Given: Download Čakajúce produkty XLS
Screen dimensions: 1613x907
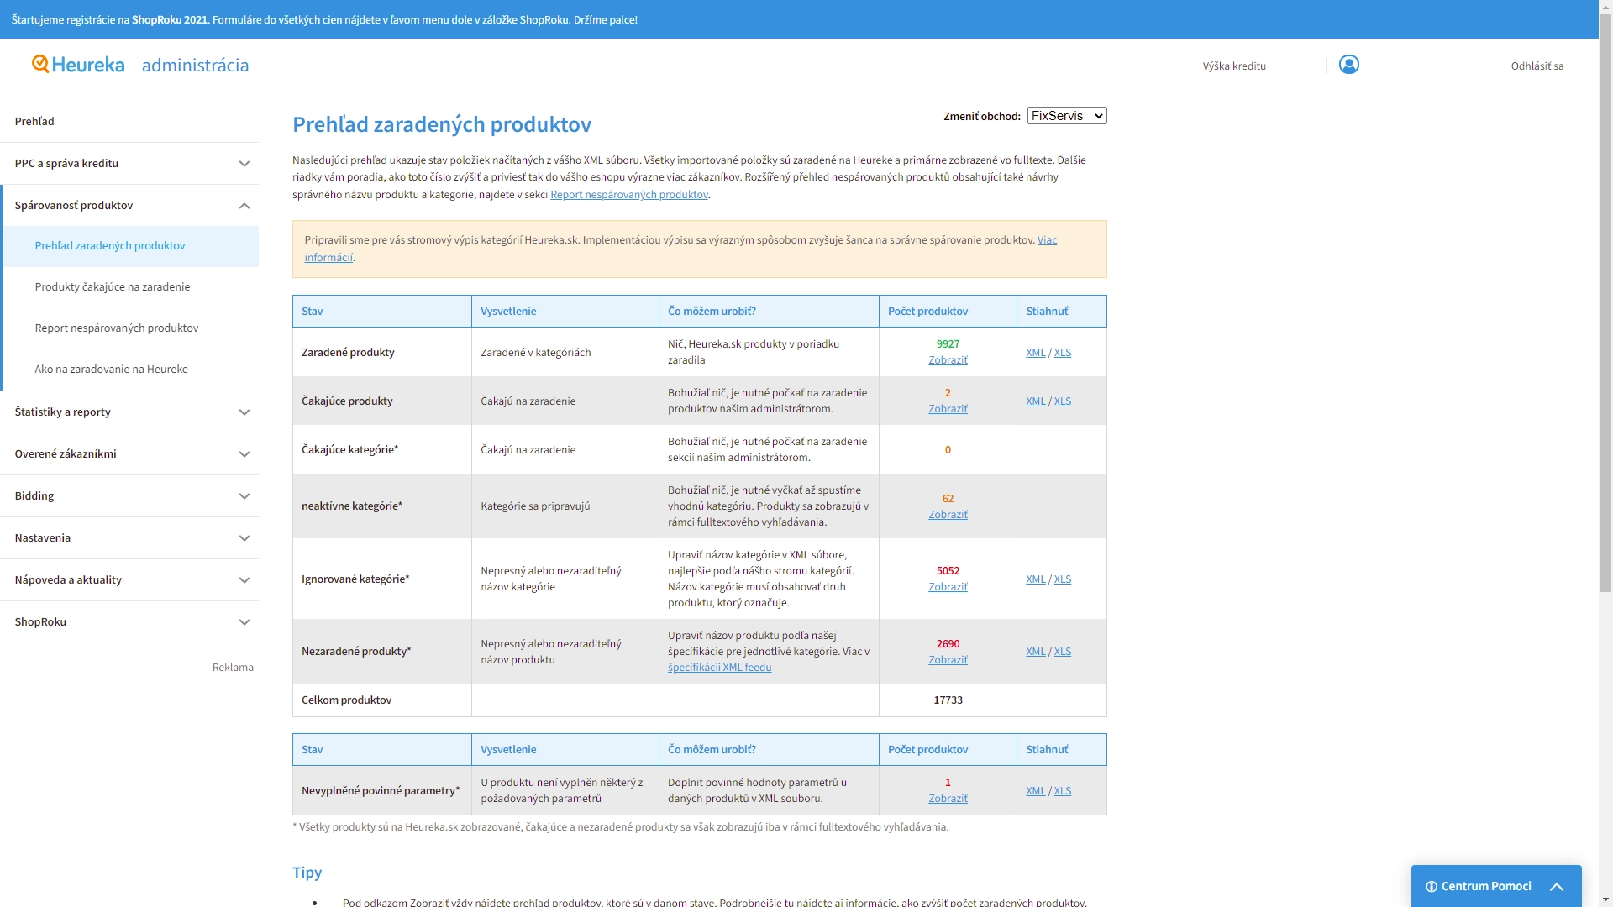Looking at the screenshot, I should (x=1063, y=401).
